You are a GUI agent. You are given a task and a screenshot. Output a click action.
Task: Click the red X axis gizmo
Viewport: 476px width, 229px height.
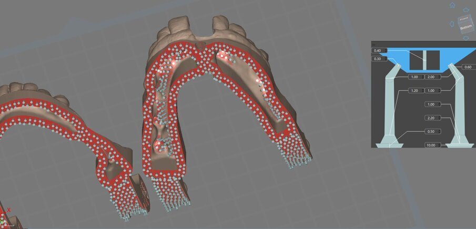[9, 210]
